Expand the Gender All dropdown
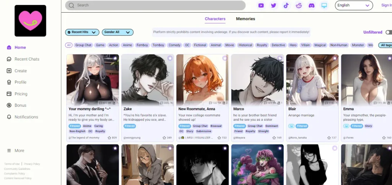The height and width of the screenshot is (185, 392). 118,32
